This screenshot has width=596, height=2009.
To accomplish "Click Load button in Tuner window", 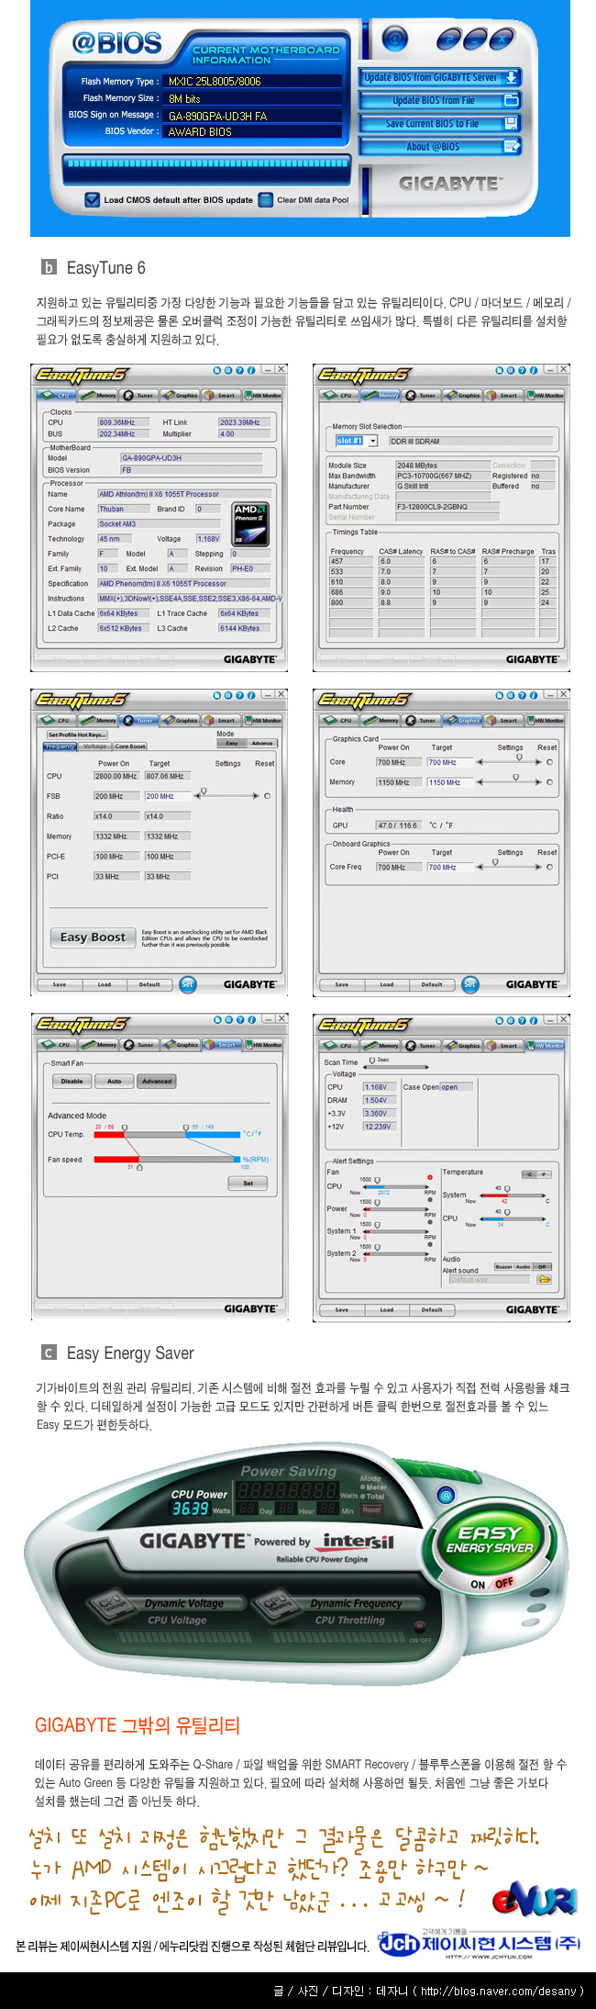I will [x=105, y=984].
